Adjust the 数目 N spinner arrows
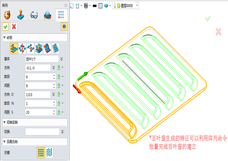The image size is (228, 161). click(54, 103)
